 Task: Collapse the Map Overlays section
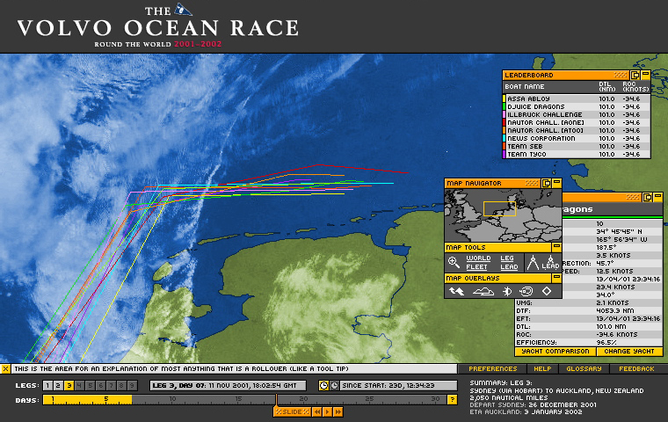(x=556, y=278)
